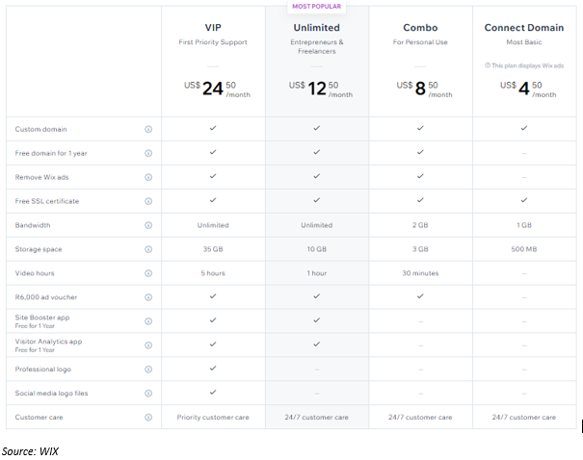This screenshot has width=583, height=460.
Task: Open the Video hours info icon
Action: (148, 273)
